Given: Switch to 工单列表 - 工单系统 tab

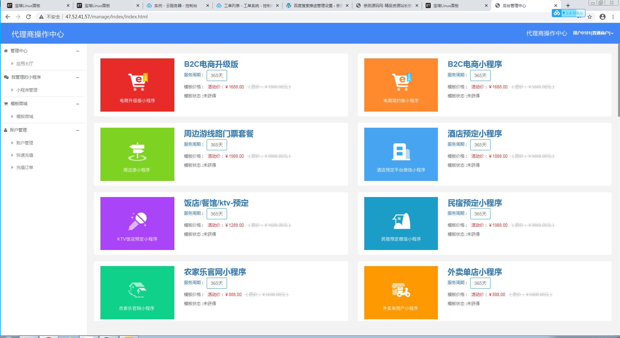Looking at the screenshot, I should tap(247, 5).
